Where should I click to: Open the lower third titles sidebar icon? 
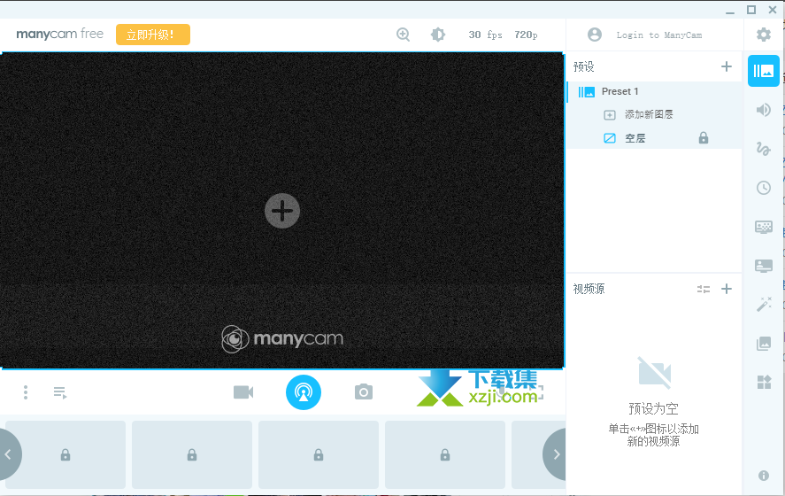tap(764, 266)
